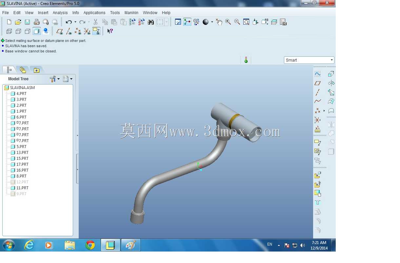The height and width of the screenshot is (263, 400).
Task: Open the File menu
Action: 6,13
